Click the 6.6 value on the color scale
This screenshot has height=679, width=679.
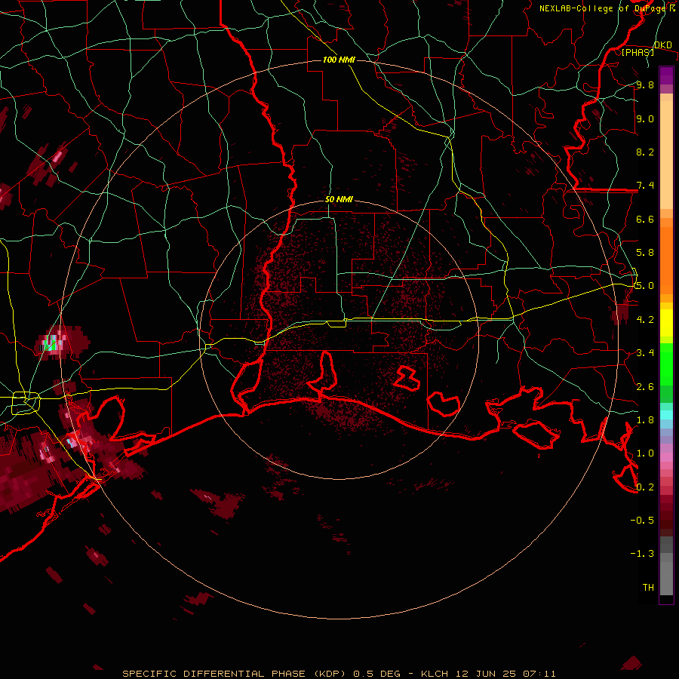[645, 219]
